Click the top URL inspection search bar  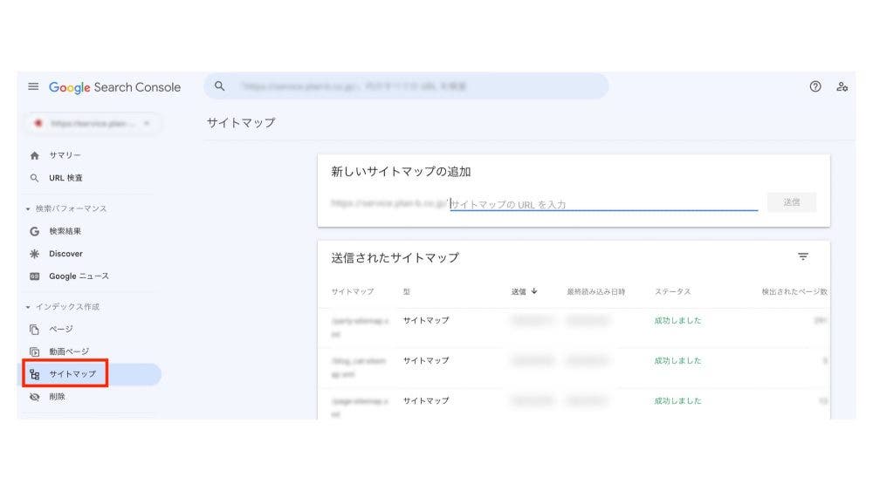tap(406, 86)
